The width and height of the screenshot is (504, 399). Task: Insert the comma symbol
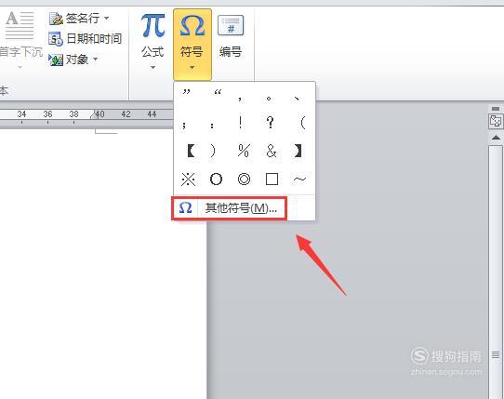click(240, 99)
